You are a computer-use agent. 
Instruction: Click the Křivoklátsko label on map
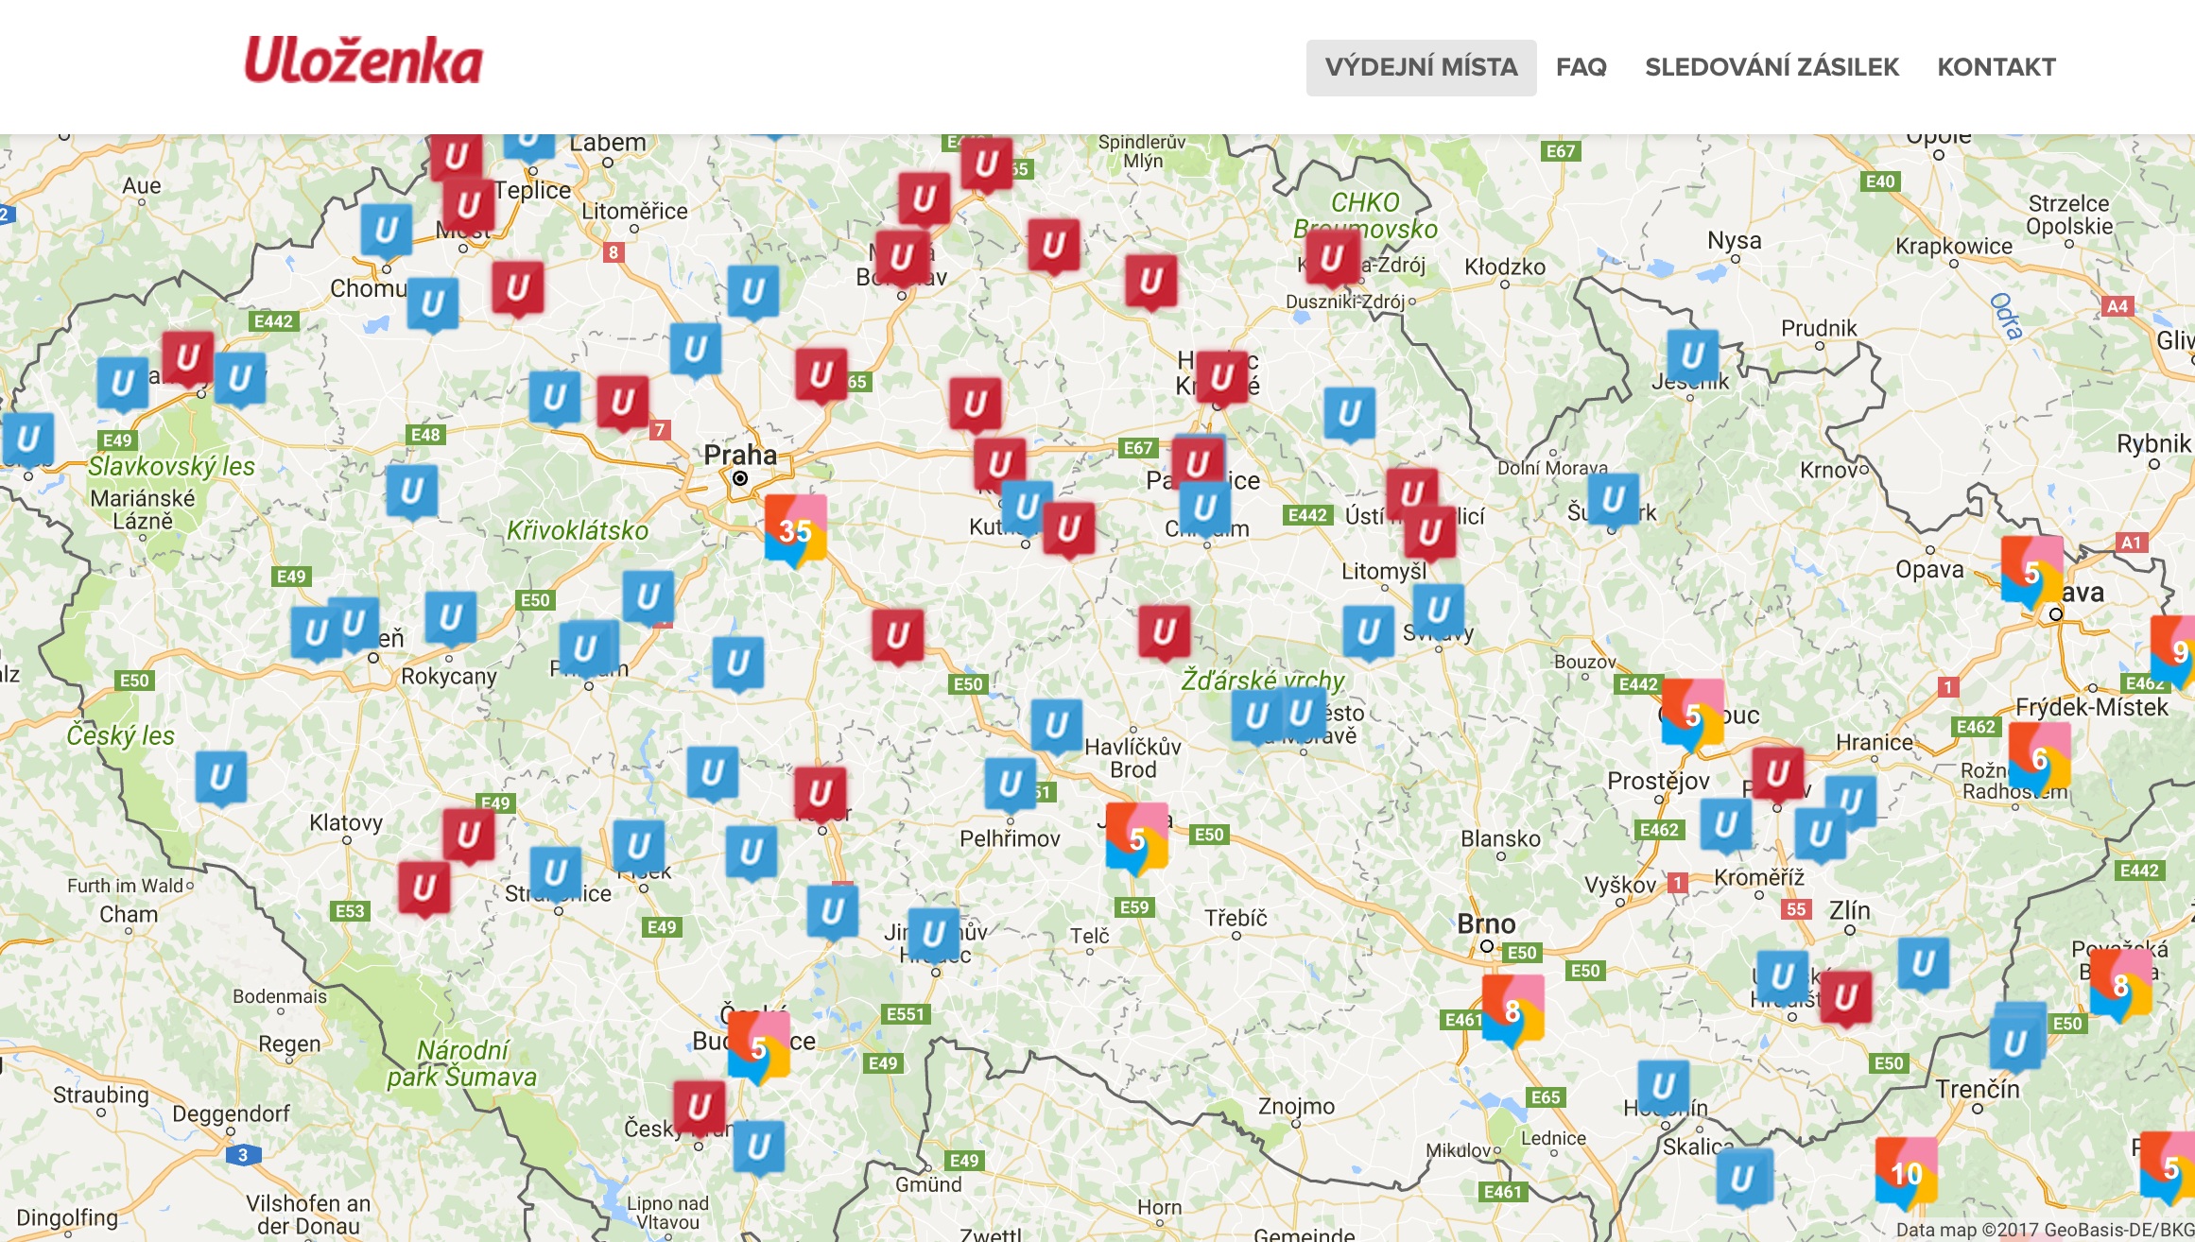click(x=578, y=530)
